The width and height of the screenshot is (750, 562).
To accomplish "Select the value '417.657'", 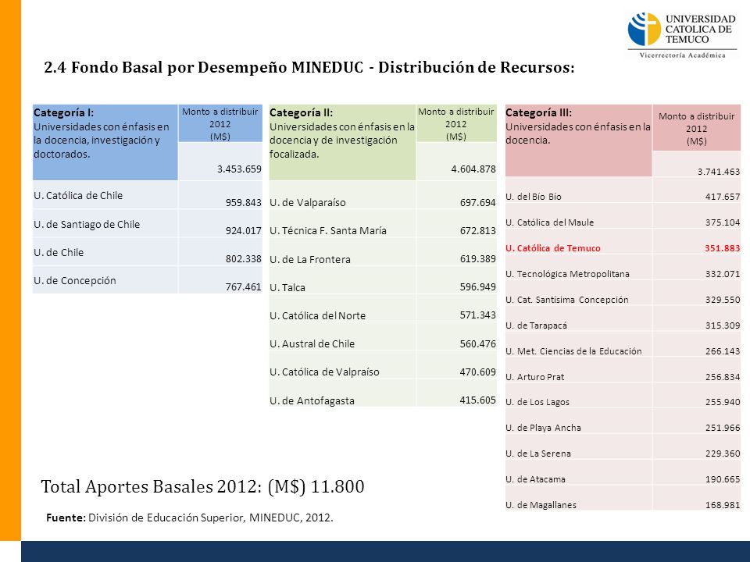I will pyautogui.click(x=723, y=197).
